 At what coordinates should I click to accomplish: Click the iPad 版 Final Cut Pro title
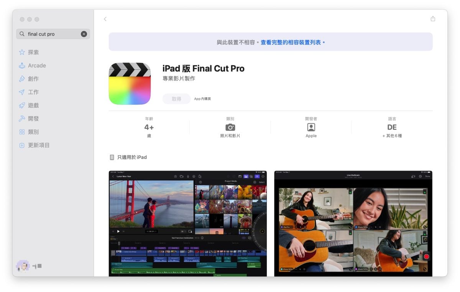[x=203, y=69]
